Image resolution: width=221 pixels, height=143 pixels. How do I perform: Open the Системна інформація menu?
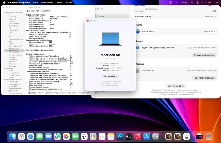pyautogui.click(x=19, y=2)
